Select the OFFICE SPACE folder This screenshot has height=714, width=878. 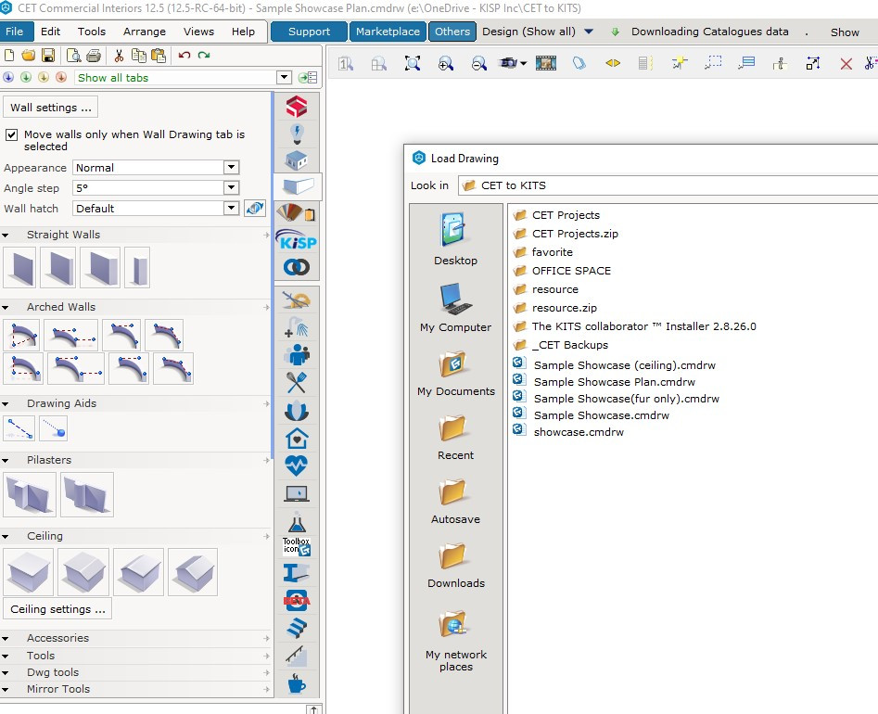pyautogui.click(x=571, y=271)
